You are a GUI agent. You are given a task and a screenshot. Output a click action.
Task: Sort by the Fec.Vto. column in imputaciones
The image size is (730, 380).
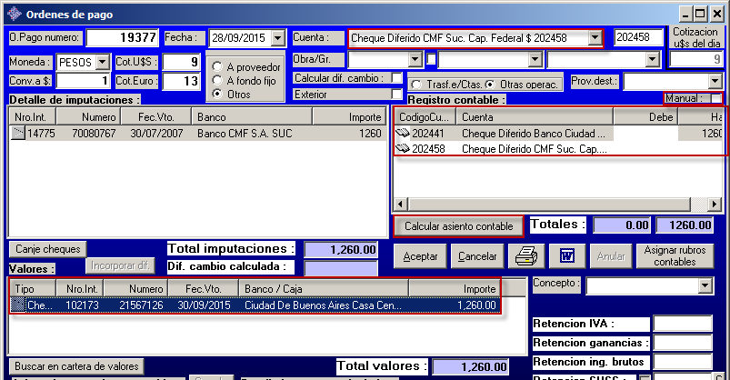click(x=157, y=117)
